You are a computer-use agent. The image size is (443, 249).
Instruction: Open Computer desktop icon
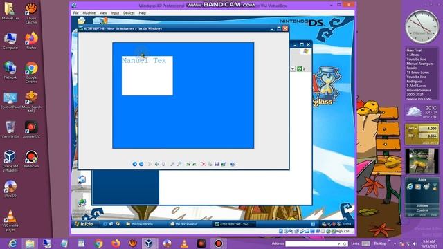point(10,41)
